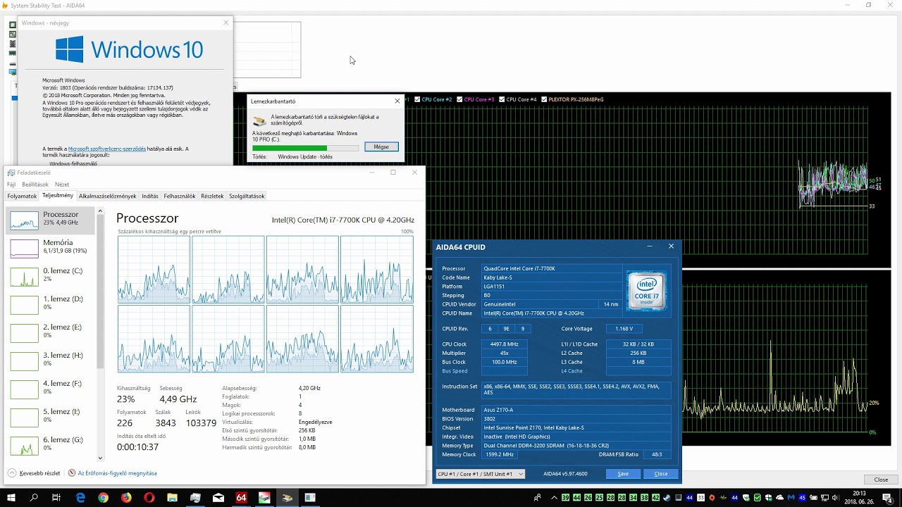Switch to the Indítás tab
Image resolution: width=902 pixels, height=507 pixels.
pos(150,196)
